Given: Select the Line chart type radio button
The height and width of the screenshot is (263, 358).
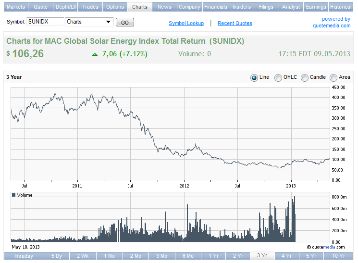Looking at the screenshot, I should point(254,78).
